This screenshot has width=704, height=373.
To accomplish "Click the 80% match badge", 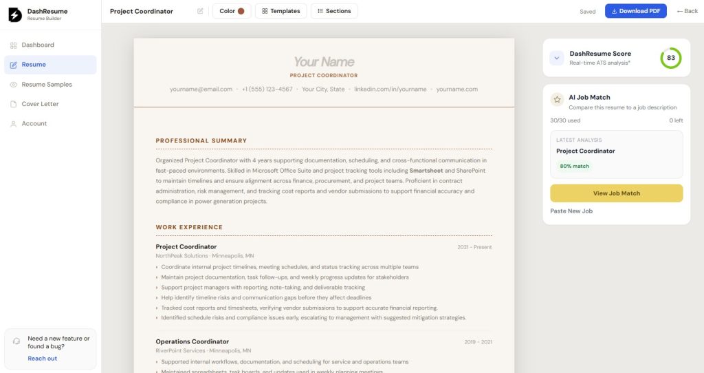I will (574, 166).
